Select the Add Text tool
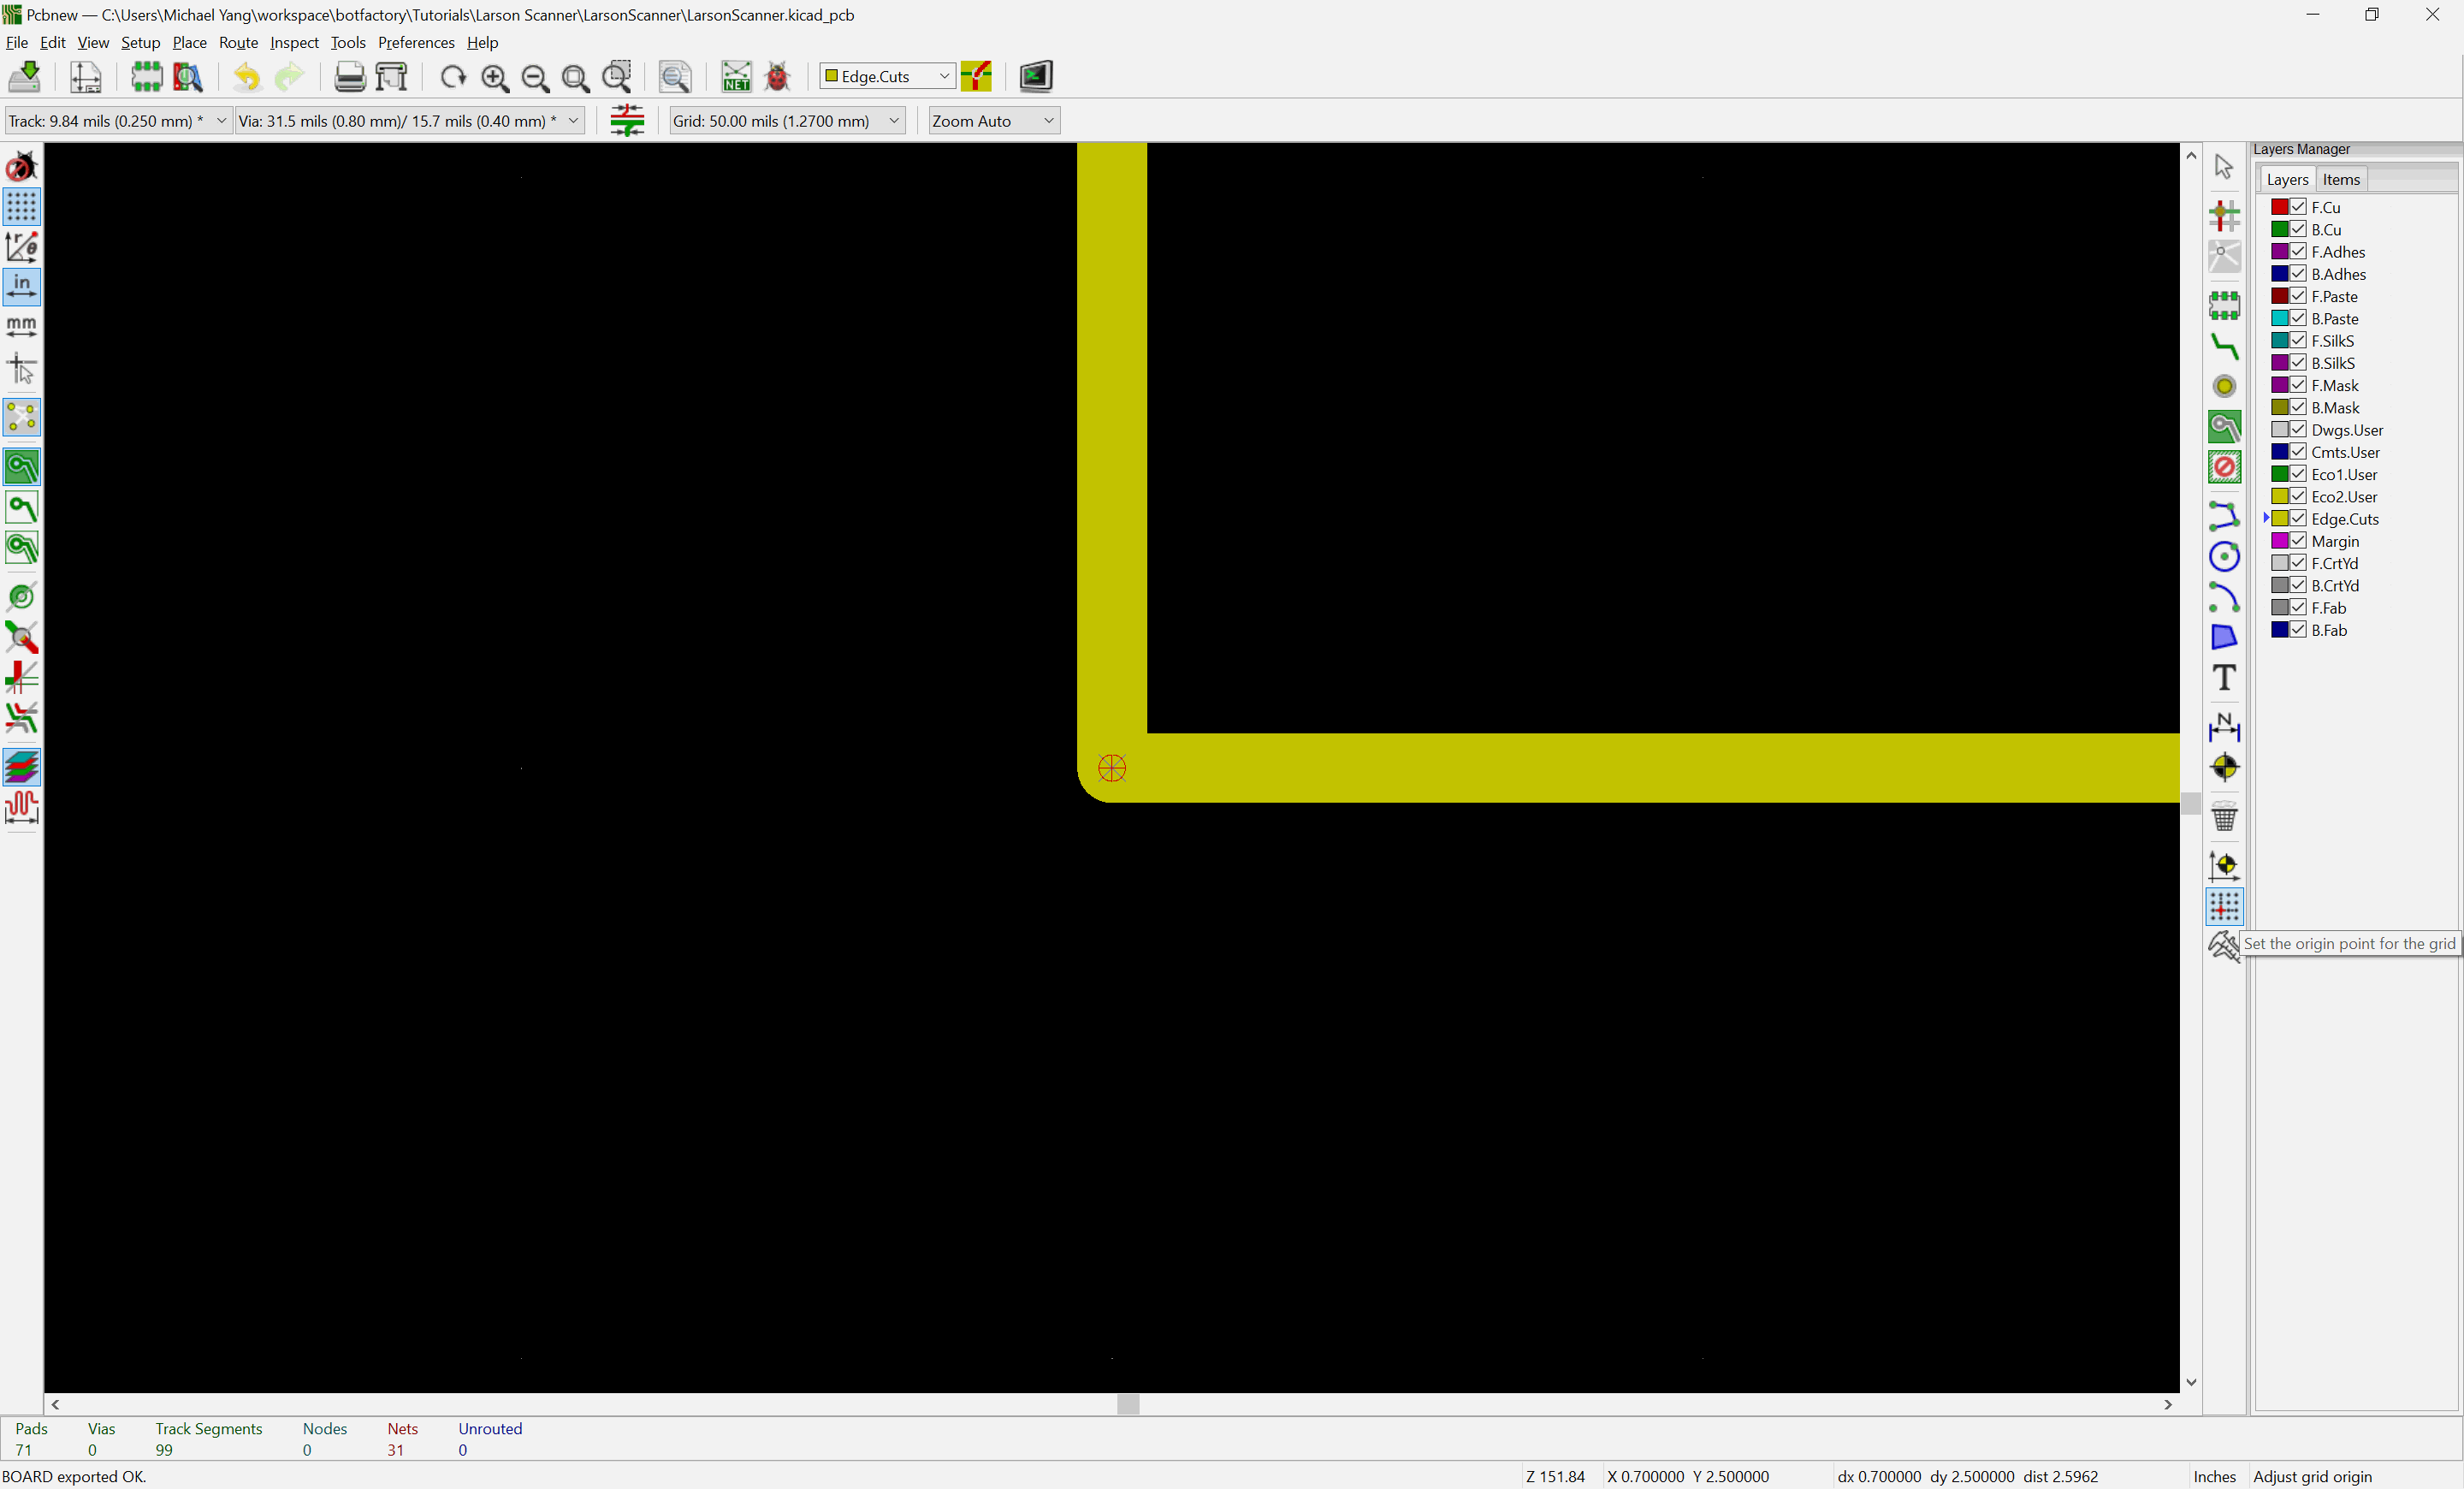Image resolution: width=2464 pixels, height=1489 pixels. pos(2224,678)
